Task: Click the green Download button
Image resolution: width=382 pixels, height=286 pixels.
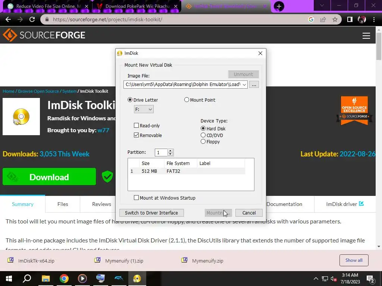Action: click(x=49, y=177)
